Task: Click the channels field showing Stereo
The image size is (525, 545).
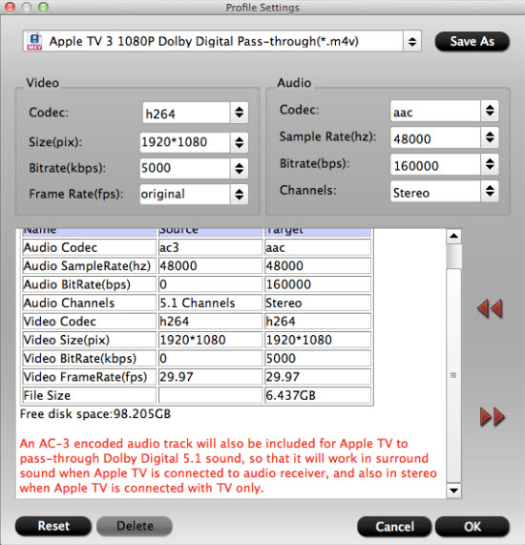Action: [x=435, y=191]
